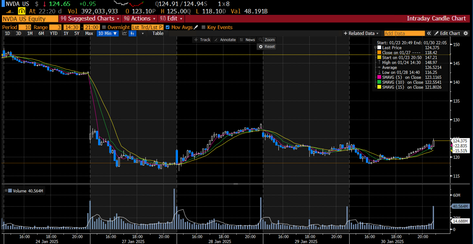Activate the Track crosshair tool
The width and height of the screenshot is (473, 244).
point(202,40)
